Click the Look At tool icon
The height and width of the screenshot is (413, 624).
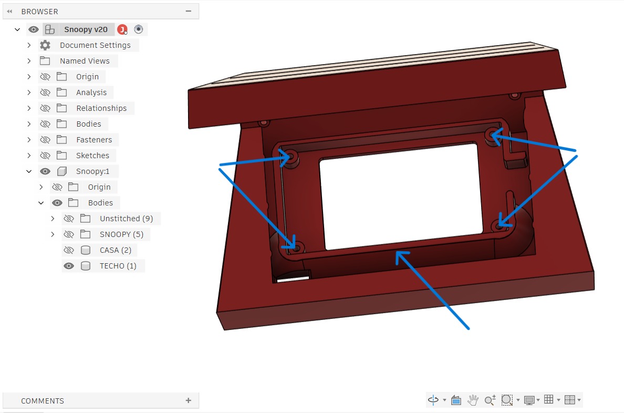point(456,400)
